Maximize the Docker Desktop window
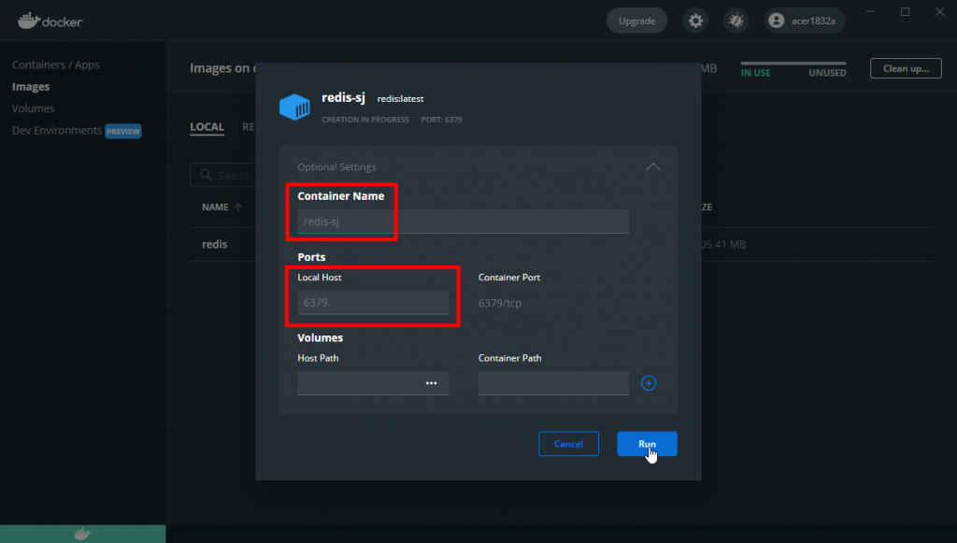This screenshot has width=957, height=543. 905,11
